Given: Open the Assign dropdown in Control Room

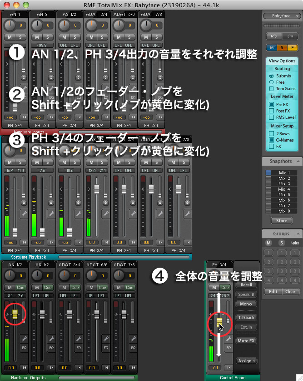Looking at the screenshot, I should tap(247, 361).
